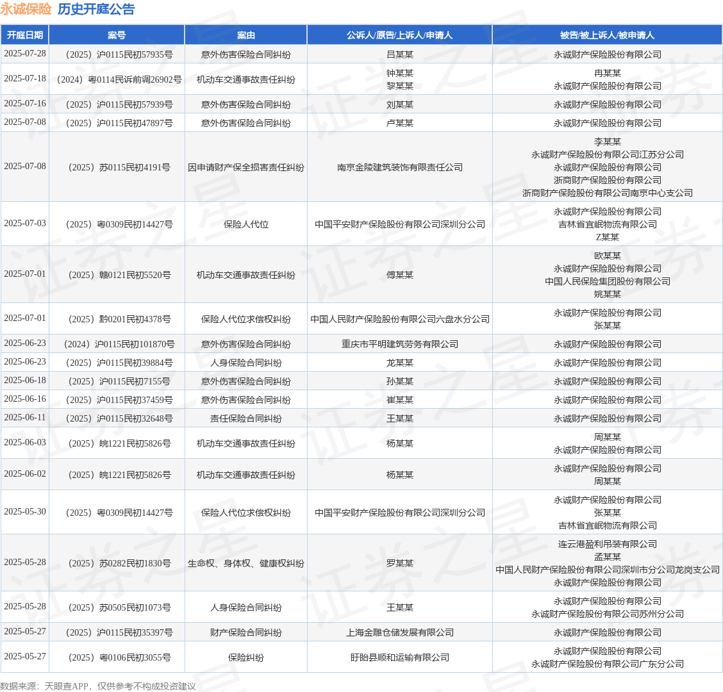723x692 pixels.
Task: Click the date 2025-07-03
Action: coord(25,223)
